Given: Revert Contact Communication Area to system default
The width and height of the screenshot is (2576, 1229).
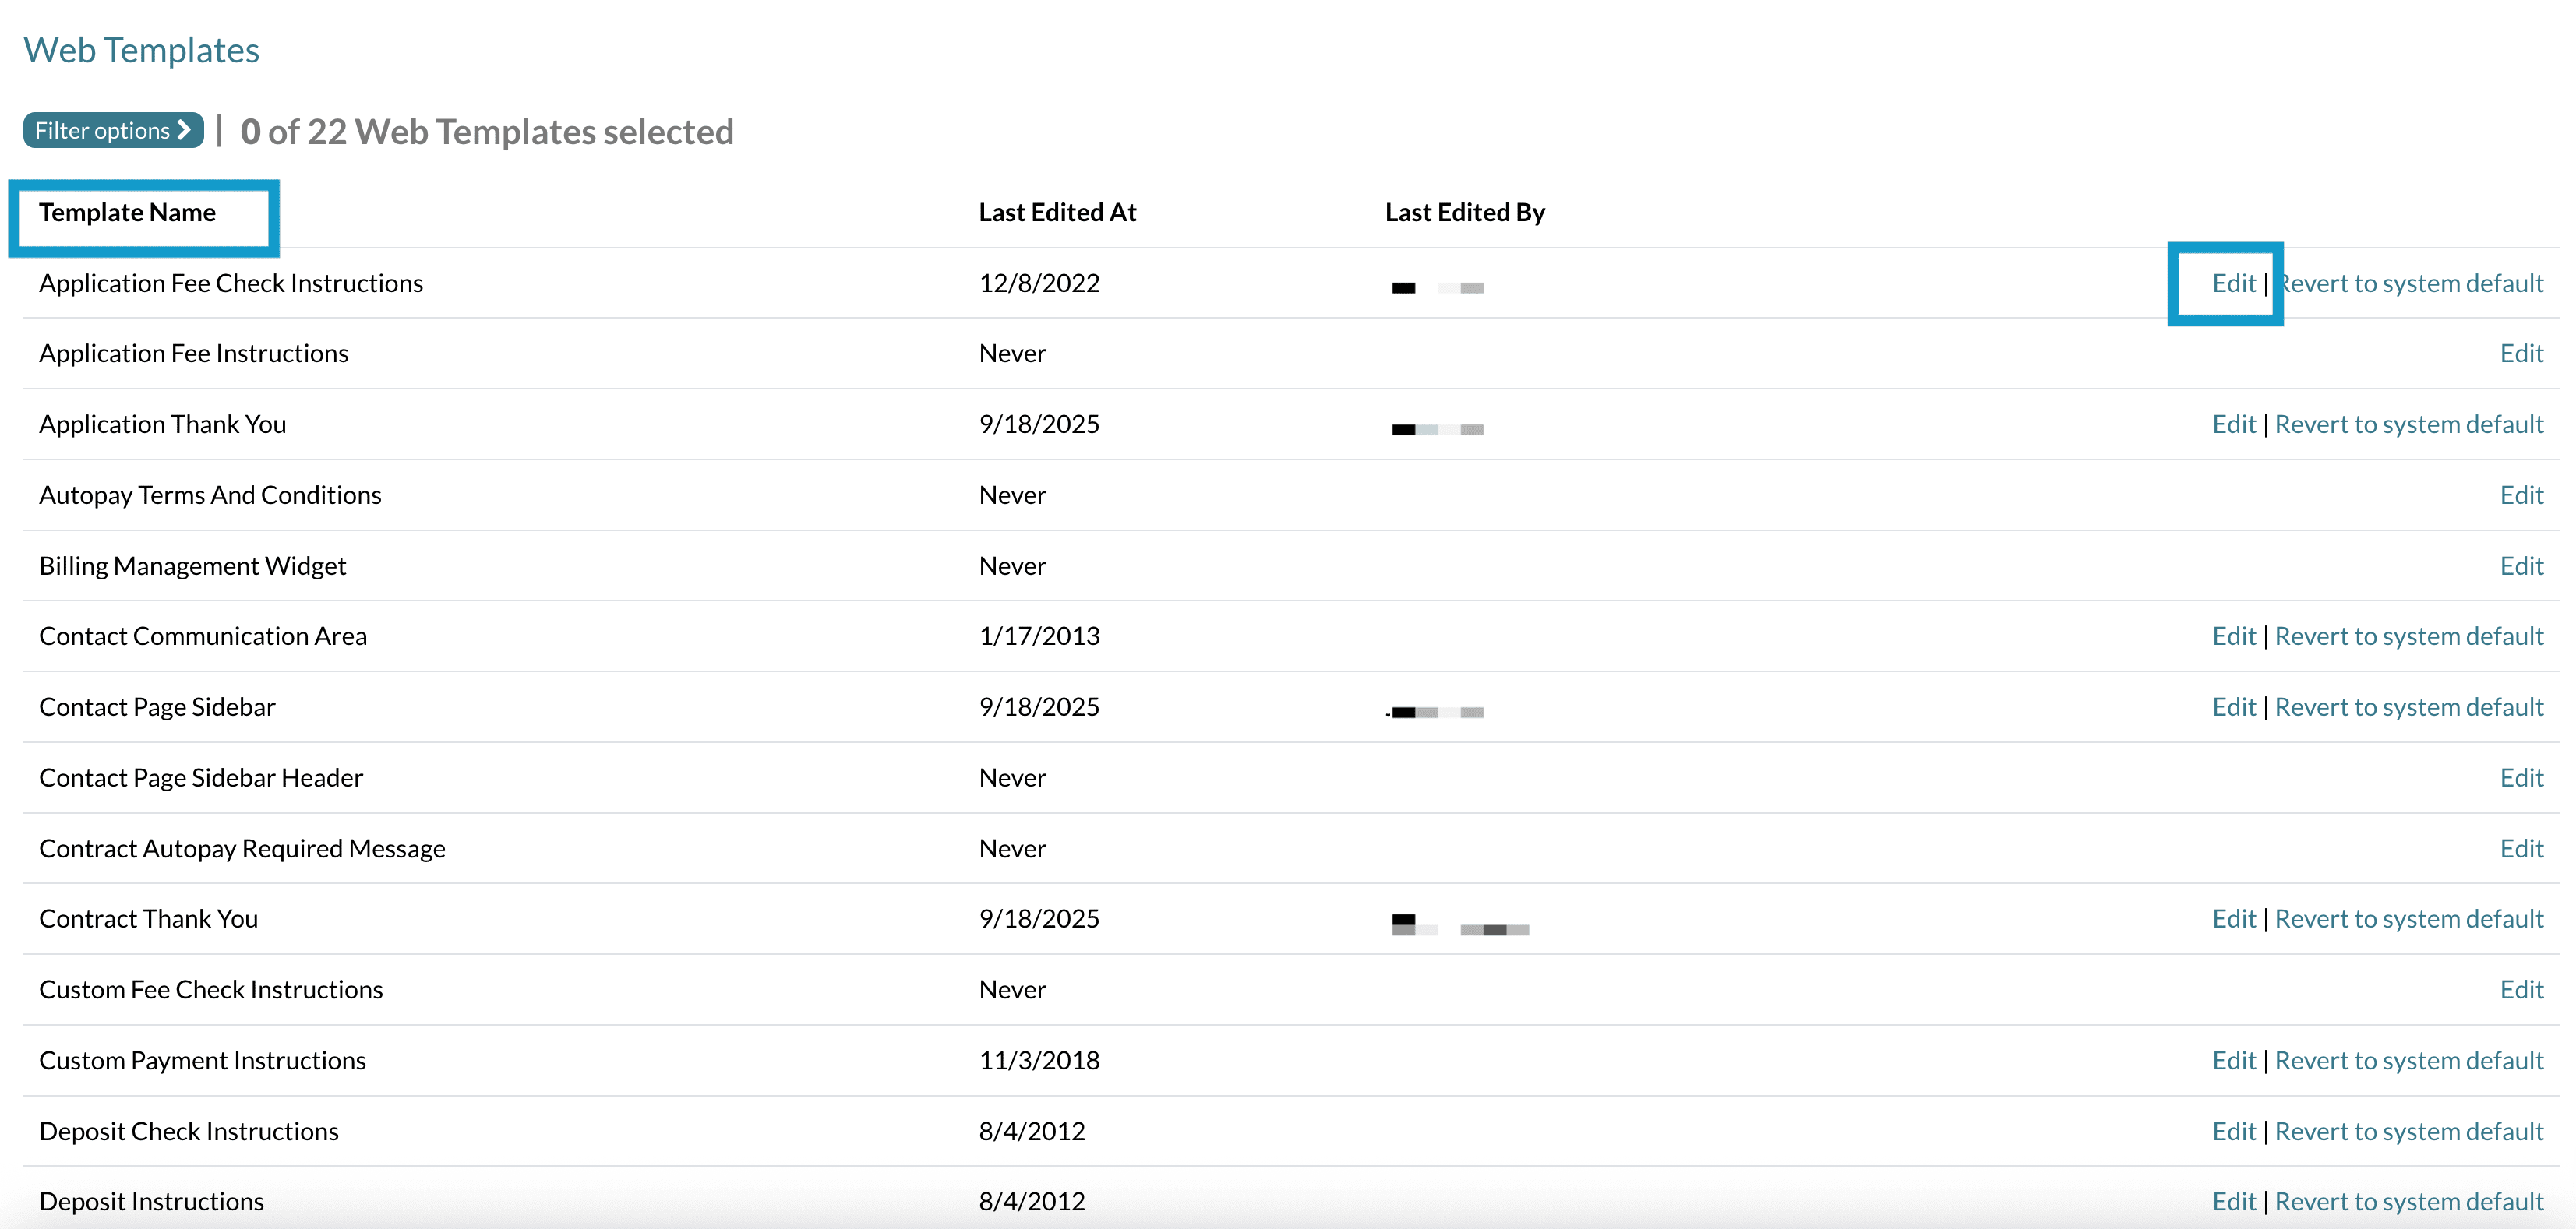Looking at the screenshot, I should coord(2411,636).
